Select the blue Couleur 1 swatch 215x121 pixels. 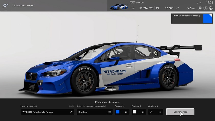pos(117,112)
